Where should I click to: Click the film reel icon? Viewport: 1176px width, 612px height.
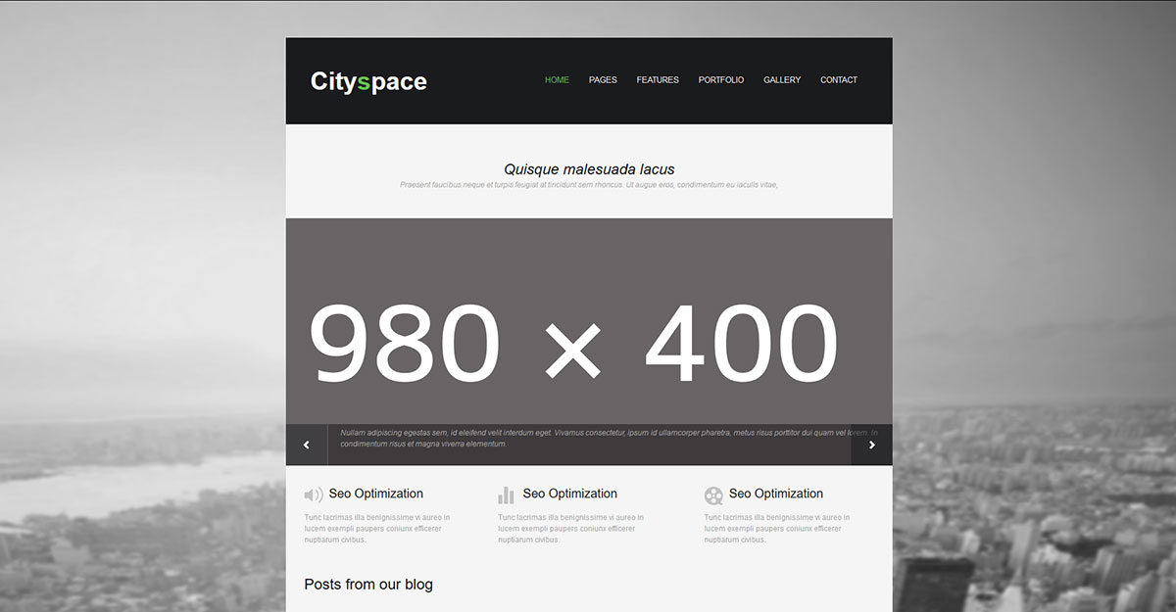click(x=713, y=495)
